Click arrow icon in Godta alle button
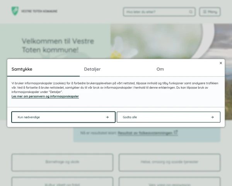This screenshot has height=186, width=232. click(212, 117)
